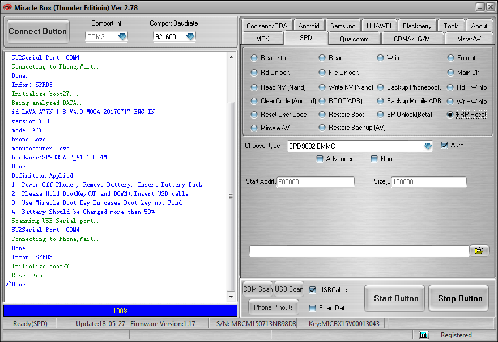The width and height of the screenshot is (498, 342).
Task: Open the Coolsand/RDA tab
Action: [x=267, y=26]
